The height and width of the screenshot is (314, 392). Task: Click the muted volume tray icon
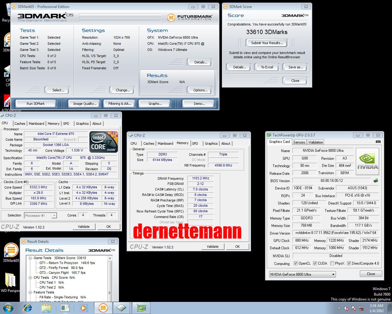pyautogui.click(x=347, y=308)
